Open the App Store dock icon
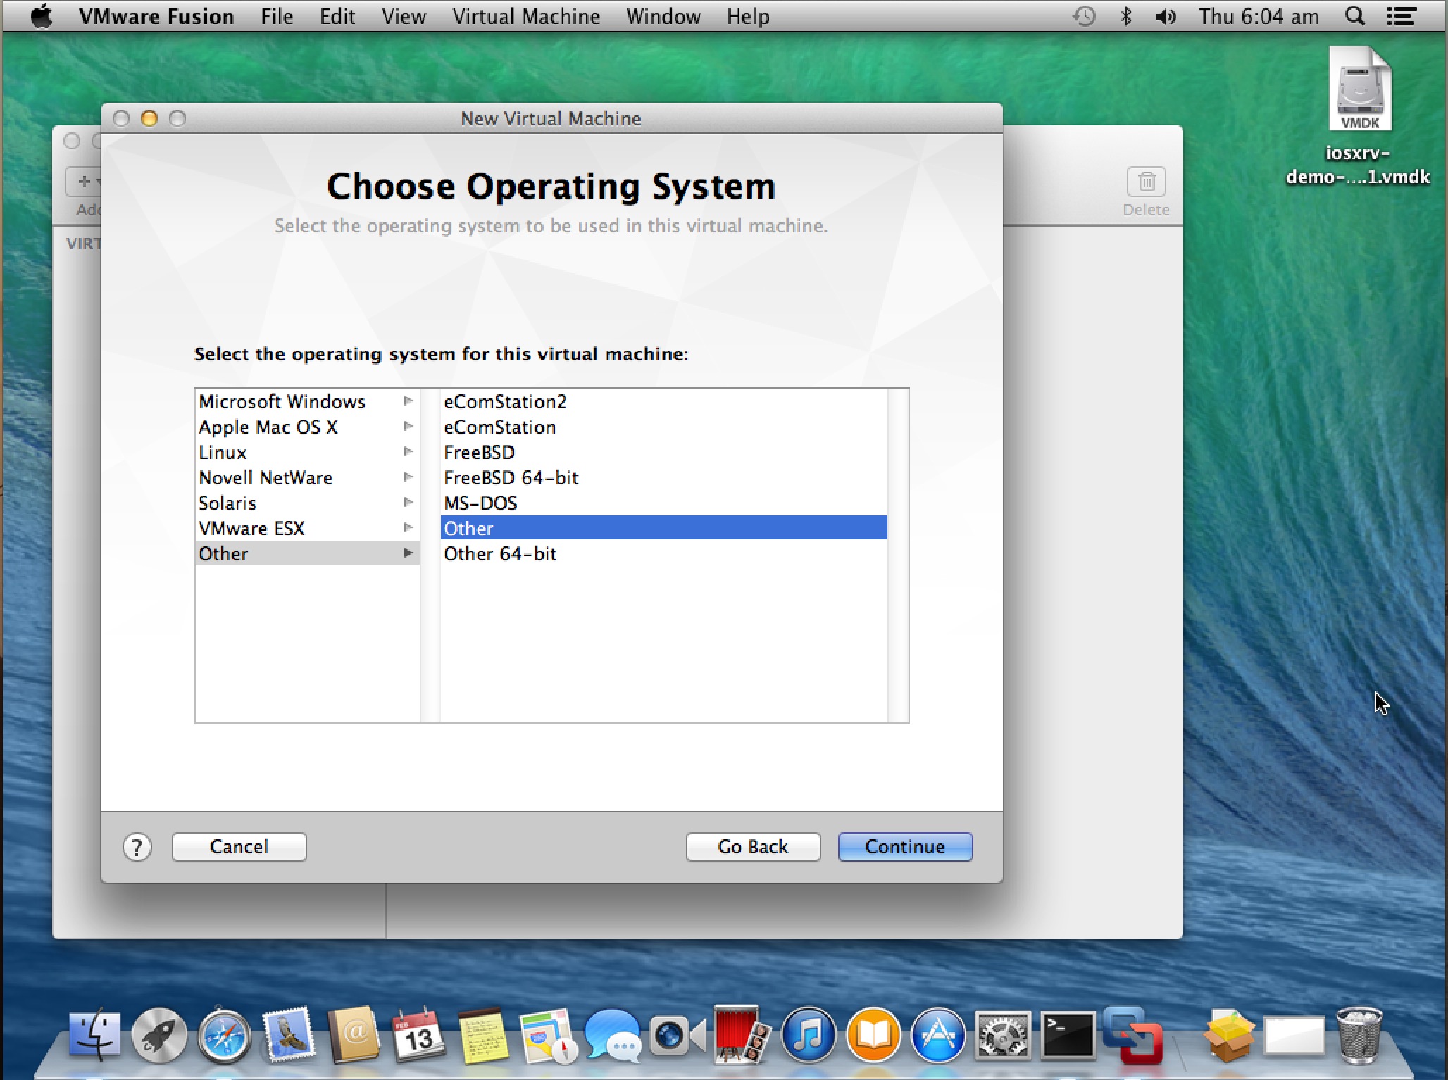 (938, 1034)
